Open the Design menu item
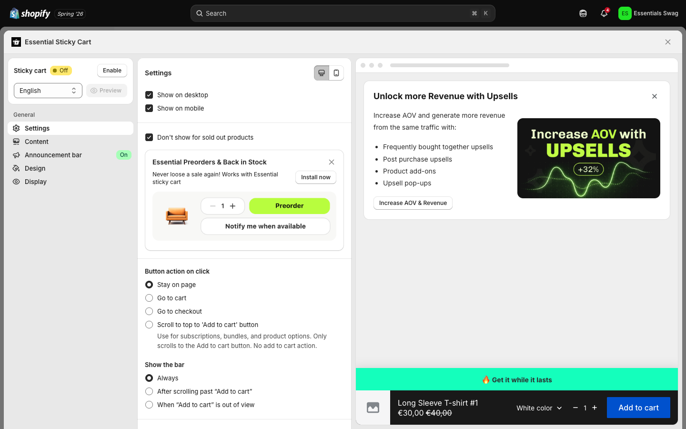686x429 pixels. pyautogui.click(x=71, y=168)
